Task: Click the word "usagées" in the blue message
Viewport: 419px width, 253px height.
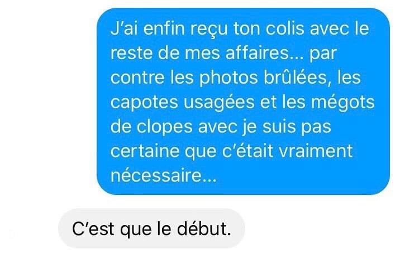Action: click(x=219, y=103)
